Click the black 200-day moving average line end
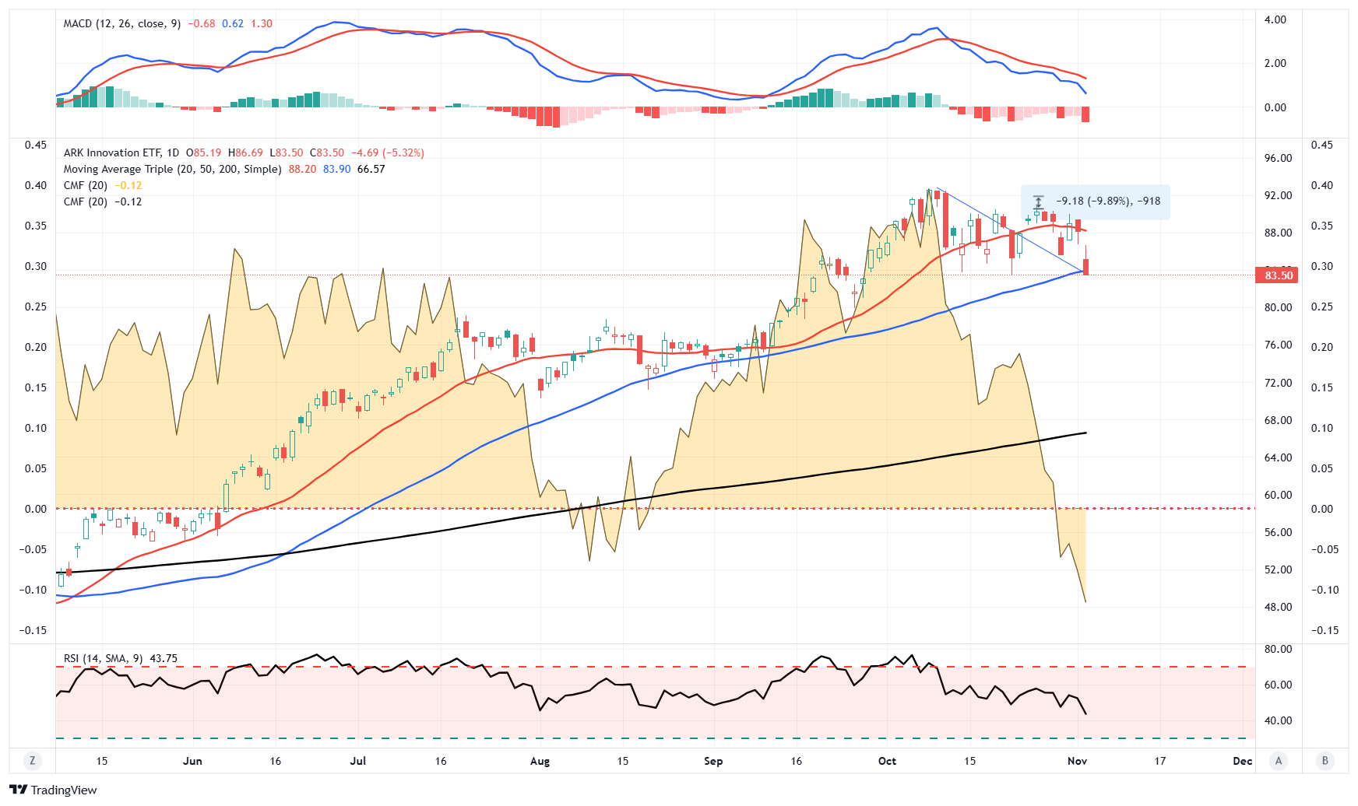The height and width of the screenshot is (806, 1358). 1084,433
